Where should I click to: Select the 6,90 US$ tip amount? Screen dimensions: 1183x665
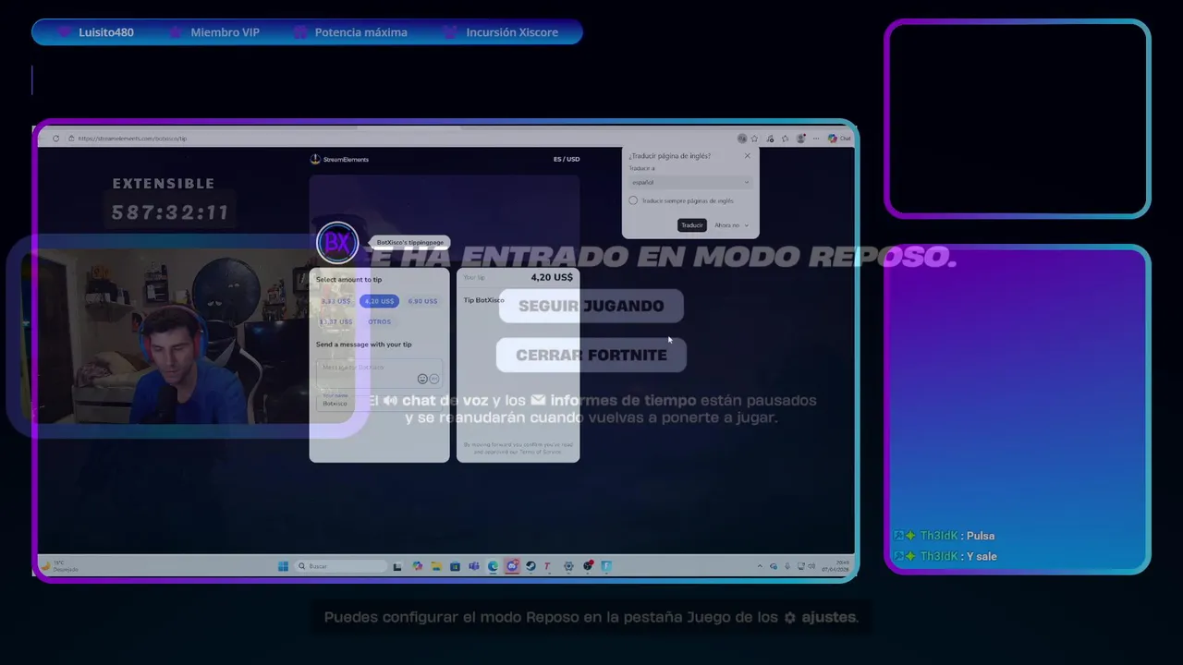[x=422, y=301]
